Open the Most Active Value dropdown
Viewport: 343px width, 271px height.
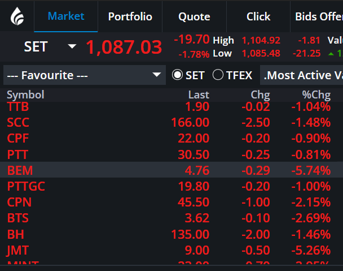(x=301, y=75)
